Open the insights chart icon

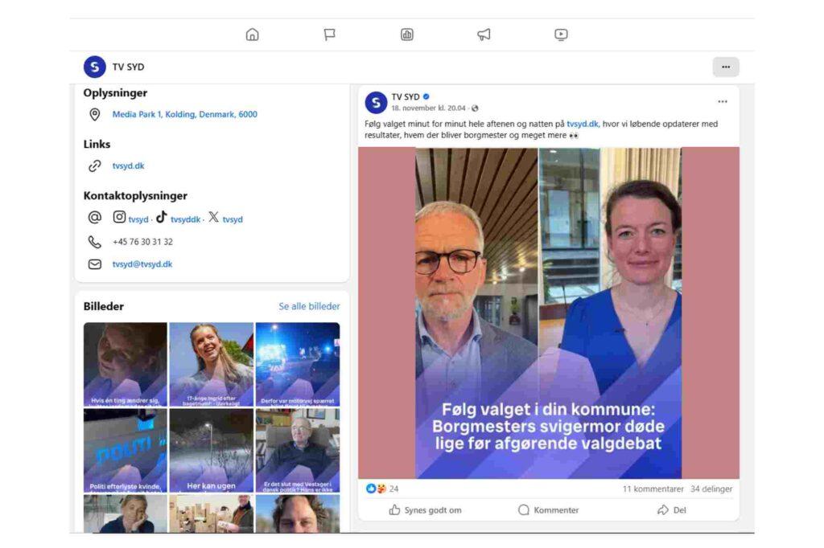coord(407,35)
